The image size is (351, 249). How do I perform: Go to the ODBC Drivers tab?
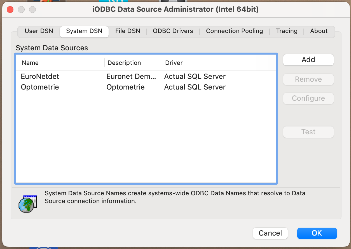point(173,31)
